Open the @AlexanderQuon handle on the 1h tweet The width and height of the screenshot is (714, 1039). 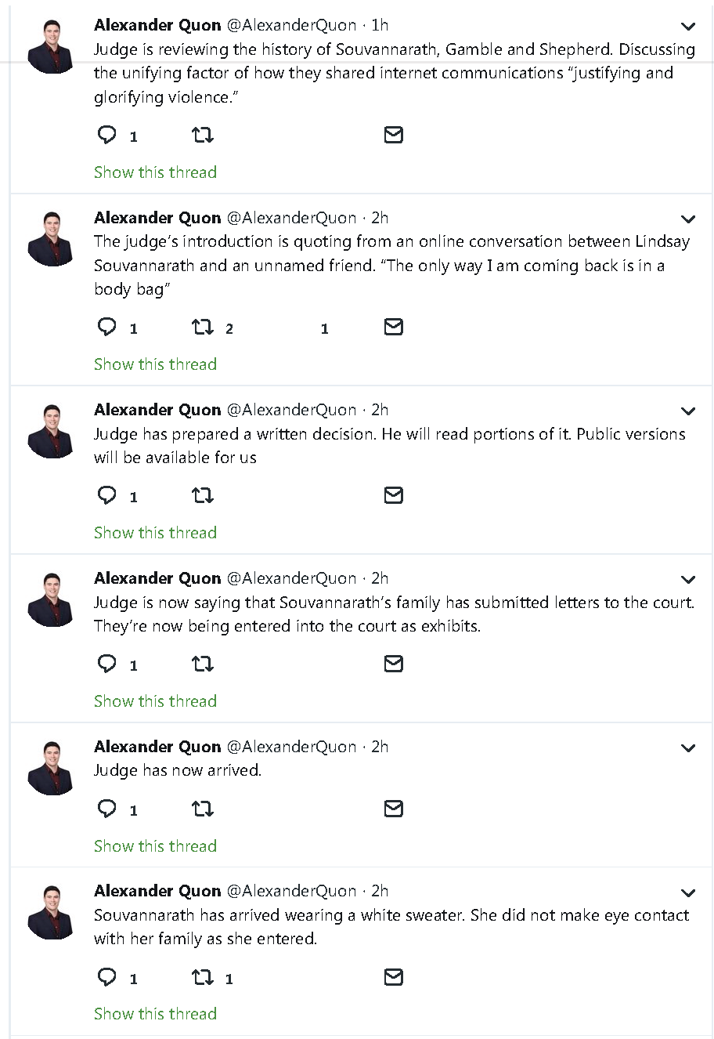tap(291, 25)
